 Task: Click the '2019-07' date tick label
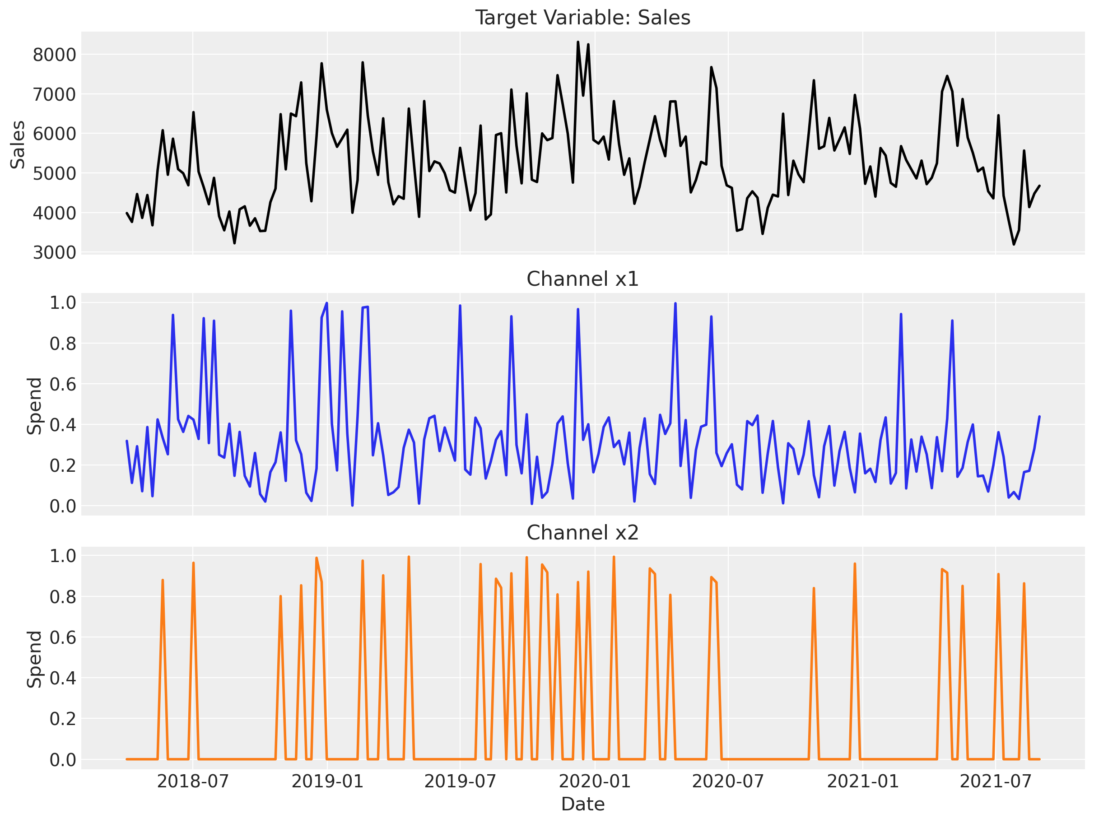[460, 781]
